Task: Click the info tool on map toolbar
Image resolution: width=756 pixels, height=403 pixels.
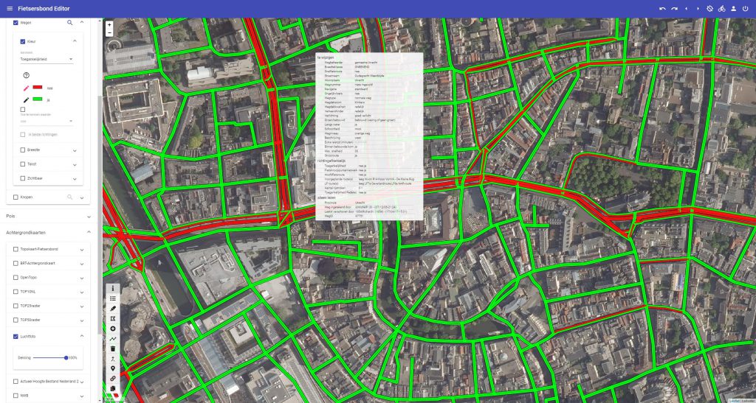Action: (113, 288)
